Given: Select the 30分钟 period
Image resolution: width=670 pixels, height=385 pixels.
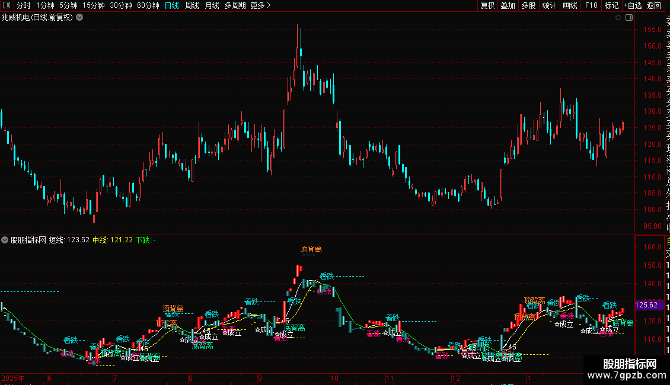Looking at the screenshot, I should point(121,5).
